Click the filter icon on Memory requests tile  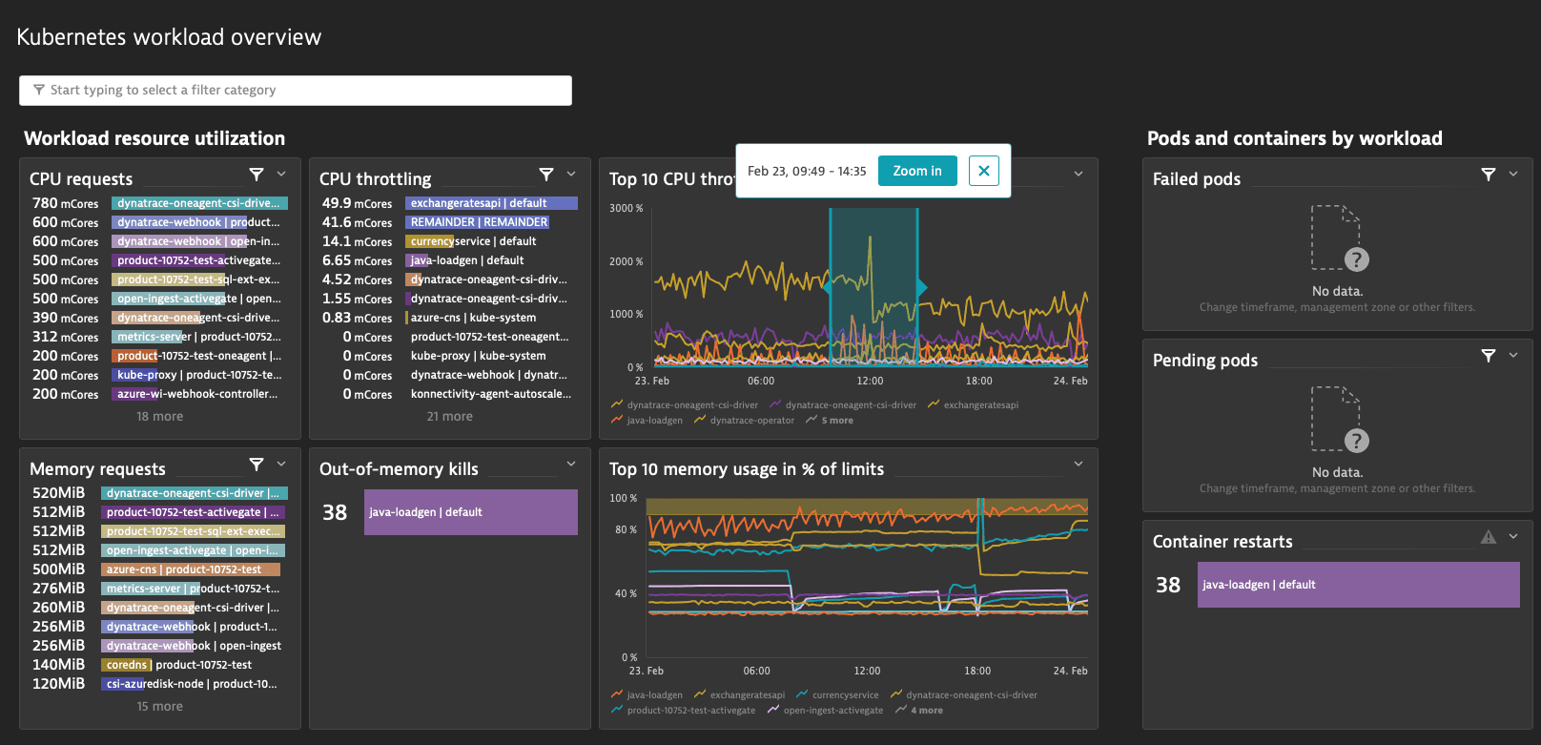[256, 465]
